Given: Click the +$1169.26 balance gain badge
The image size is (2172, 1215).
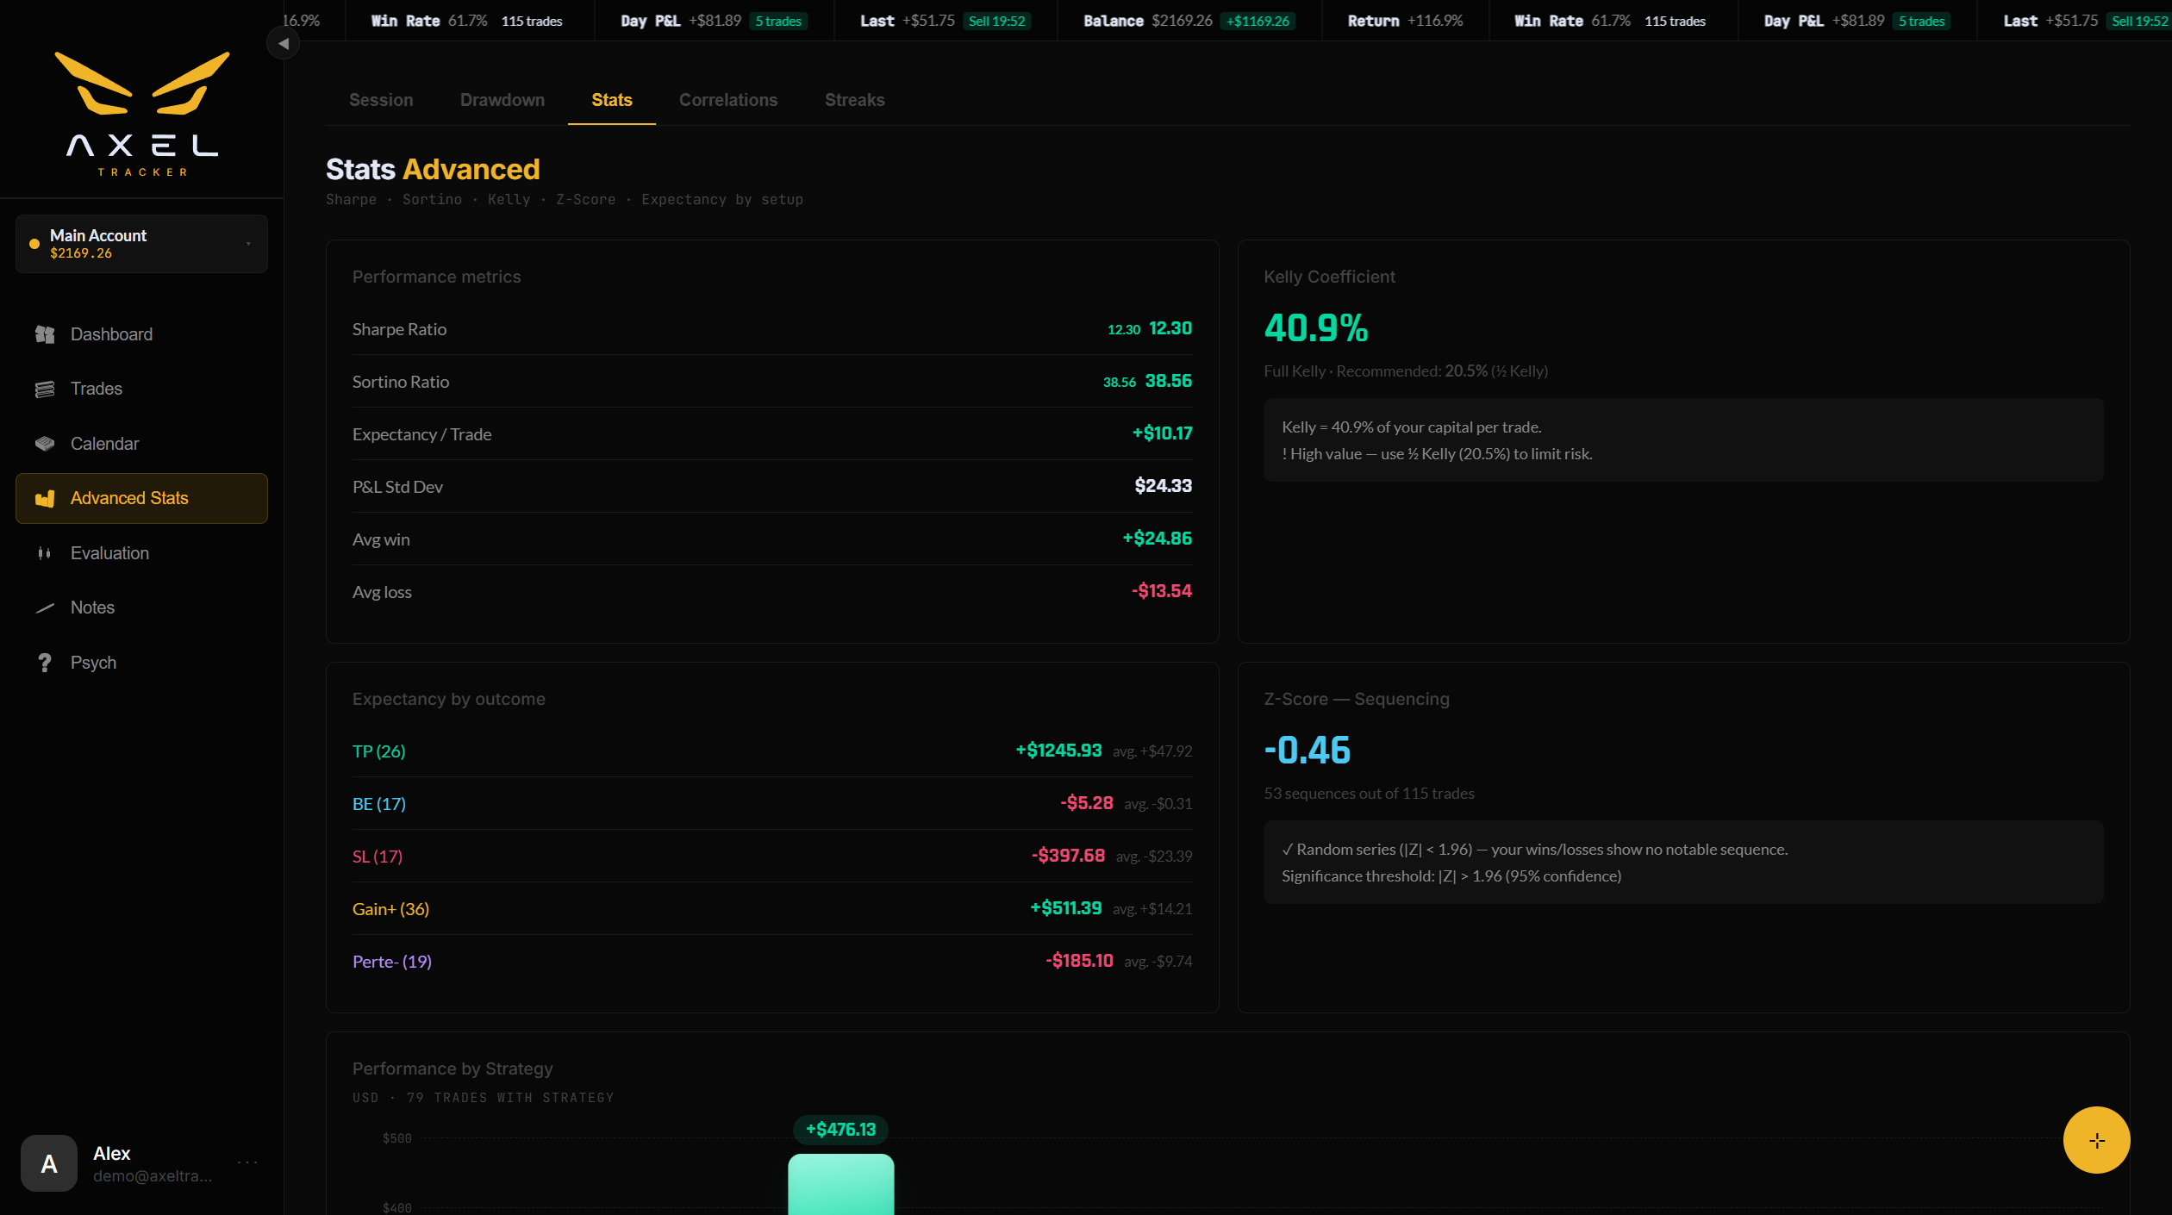Looking at the screenshot, I should [1258, 22].
